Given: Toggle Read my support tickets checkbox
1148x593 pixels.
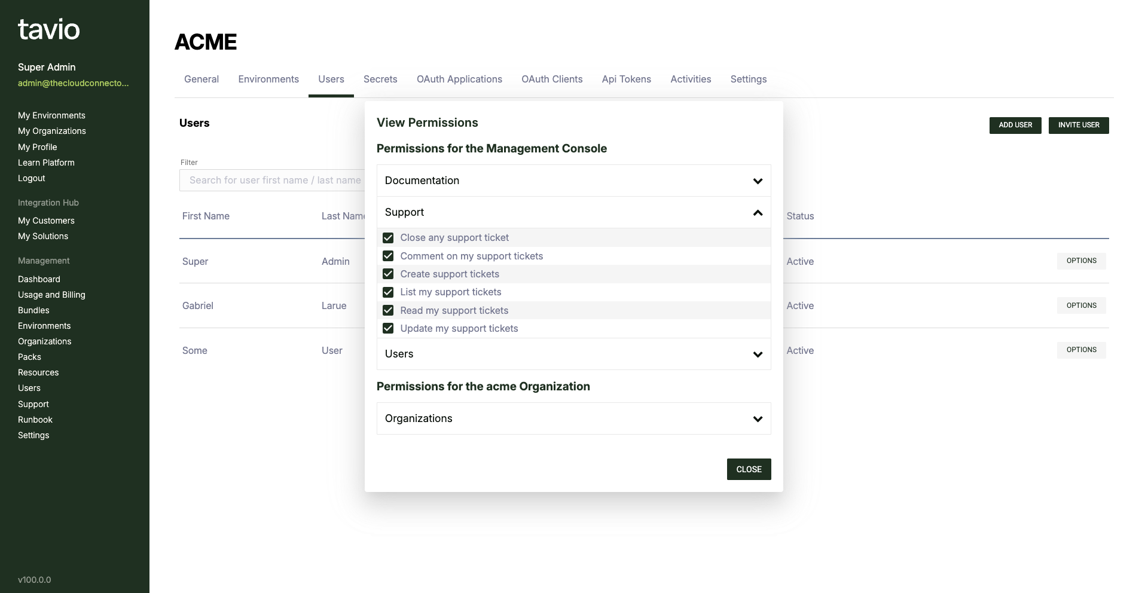Looking at the screenshot, I should click(x=388, y=310).
